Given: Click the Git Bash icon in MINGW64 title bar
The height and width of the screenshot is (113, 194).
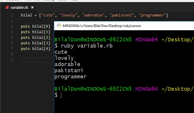Looking at the screenshot, I should (x=59, y=26).
